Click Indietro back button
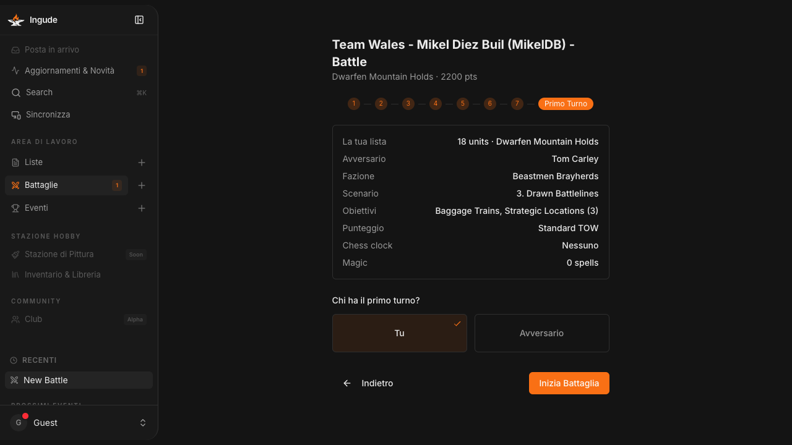Screen dimensions: 792x445 tap(368, 383)
